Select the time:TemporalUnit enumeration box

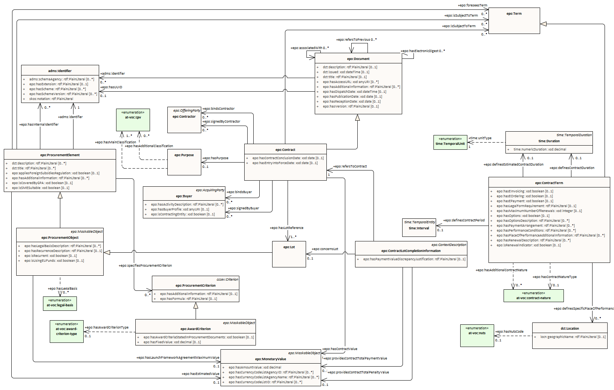click(x=450, y=143)
